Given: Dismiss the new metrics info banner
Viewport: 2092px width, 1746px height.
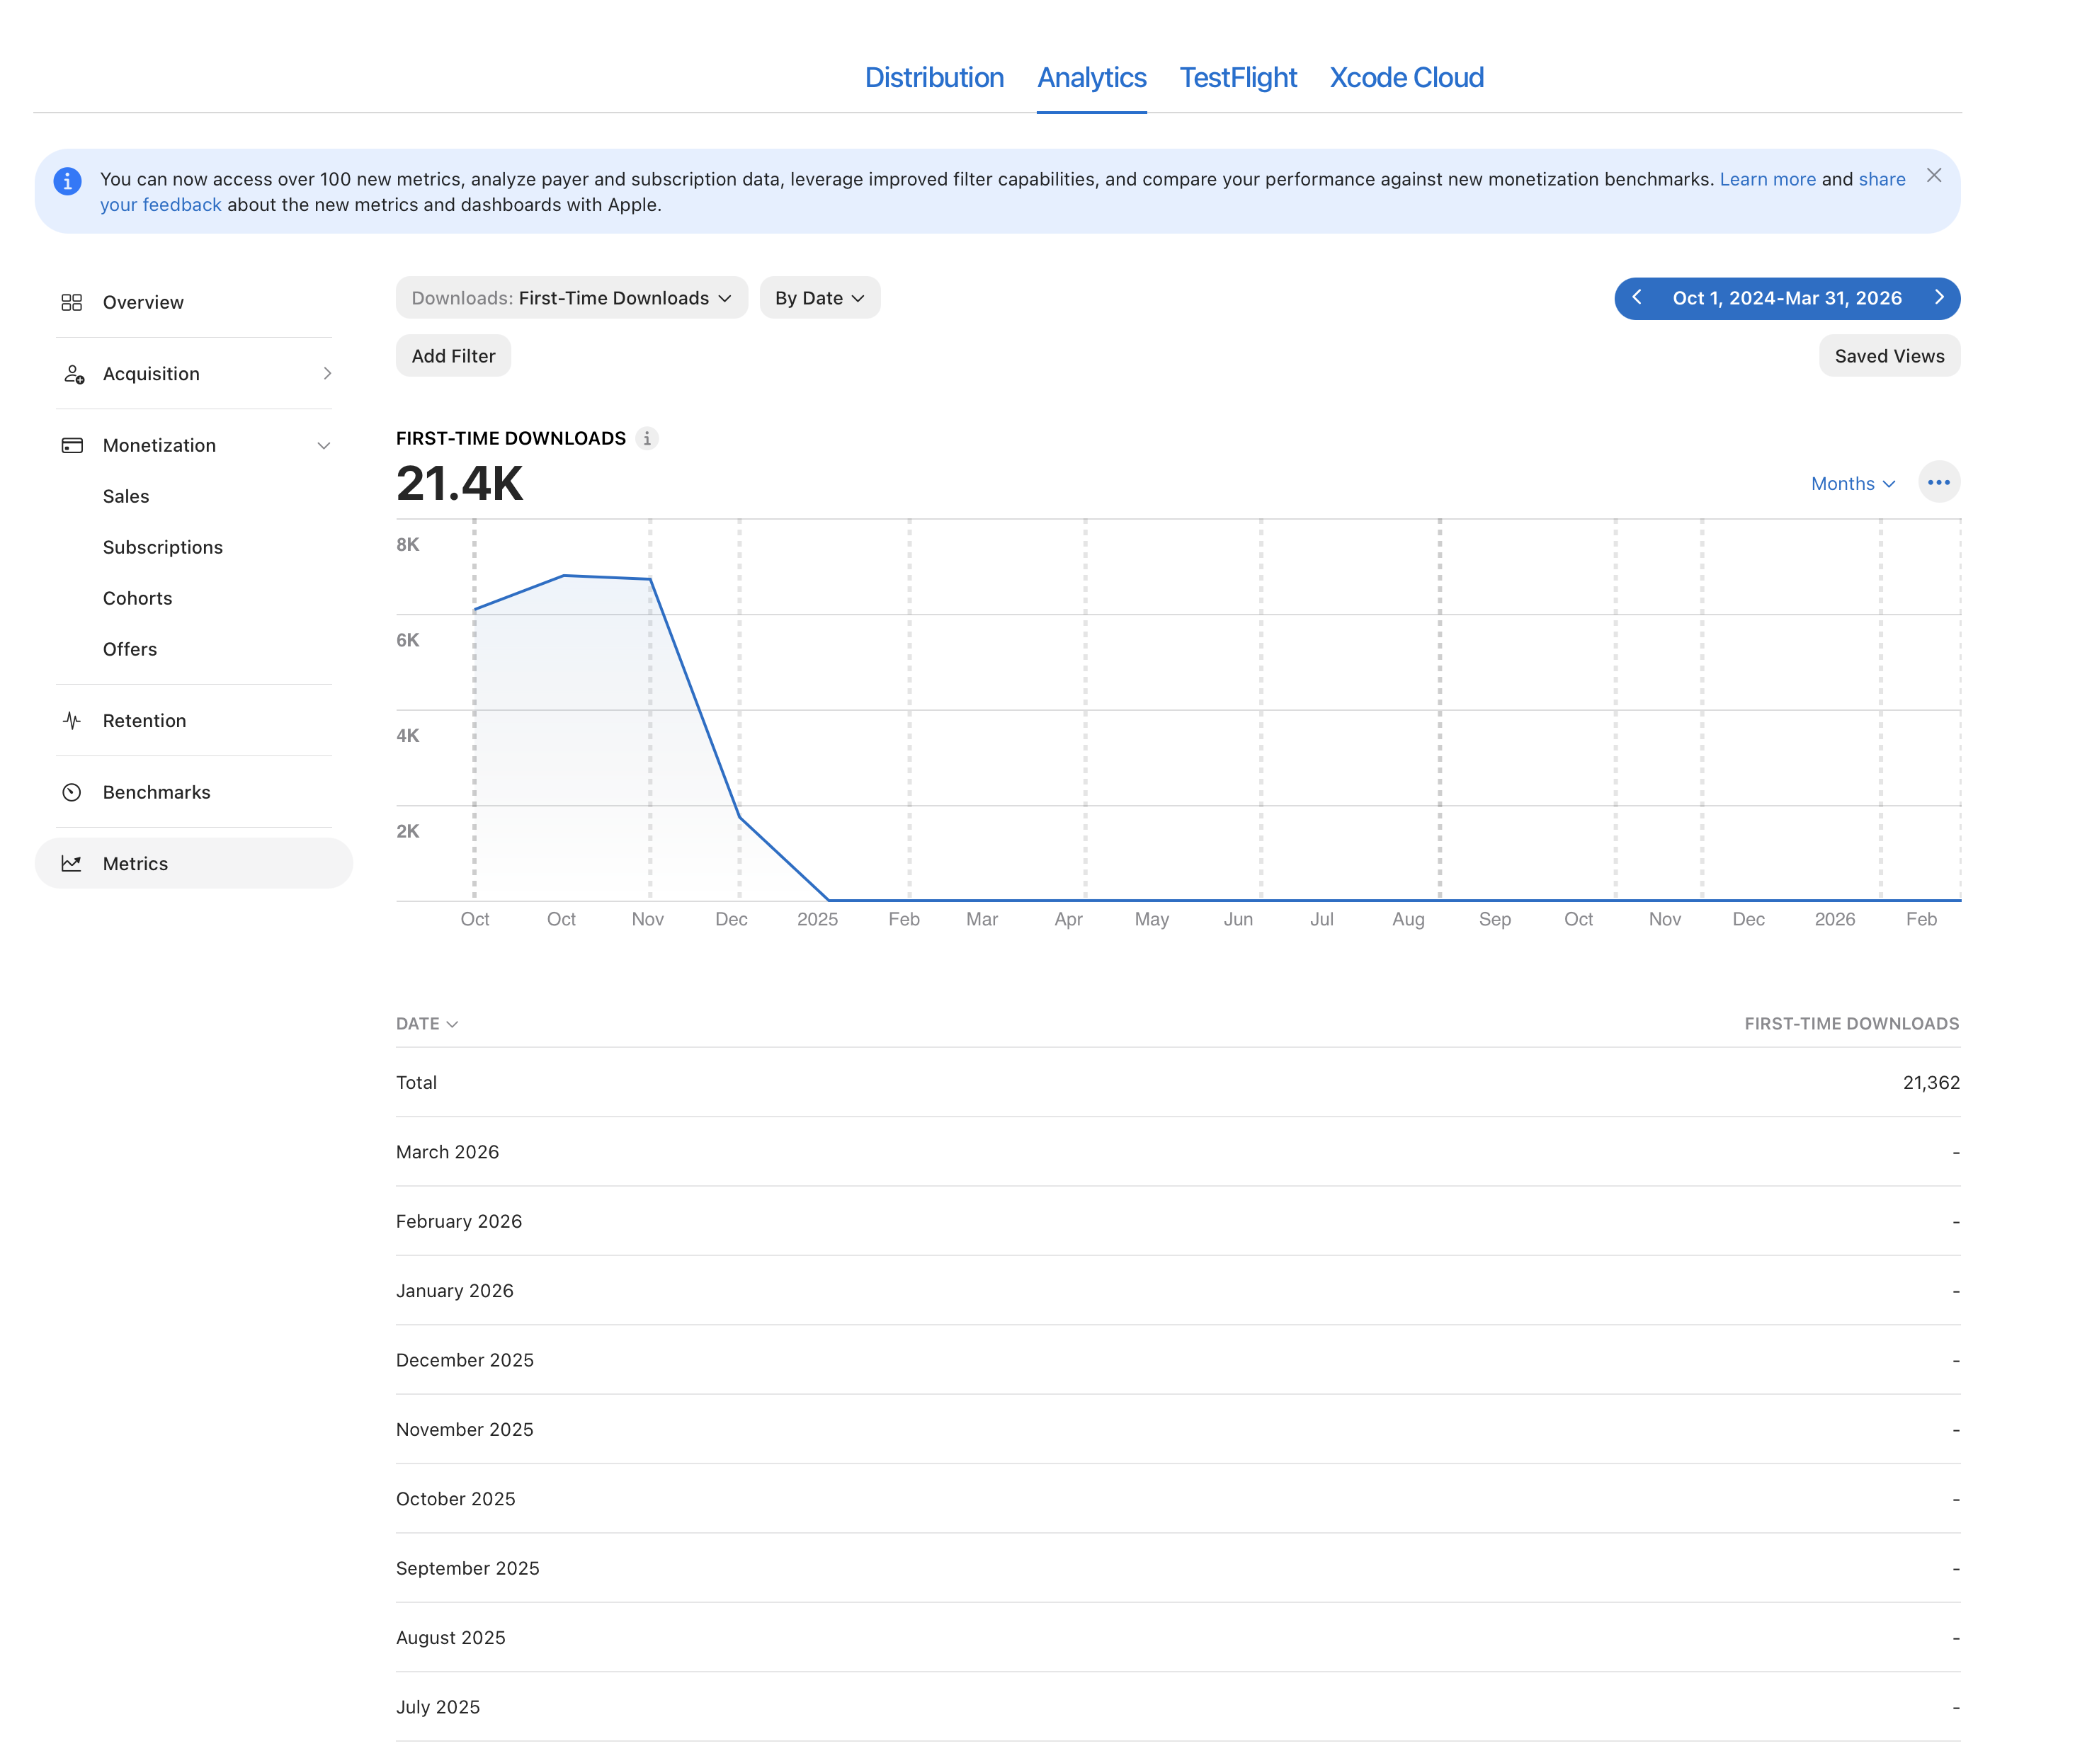Looking at the screenshot, I should click(1933, 176).
